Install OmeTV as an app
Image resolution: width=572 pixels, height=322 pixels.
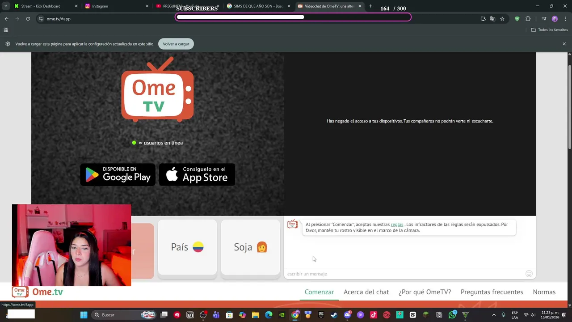point(483,19)
